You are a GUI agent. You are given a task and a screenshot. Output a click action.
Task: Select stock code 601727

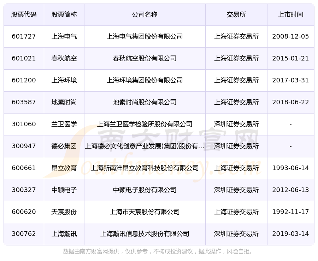(24, 36)
